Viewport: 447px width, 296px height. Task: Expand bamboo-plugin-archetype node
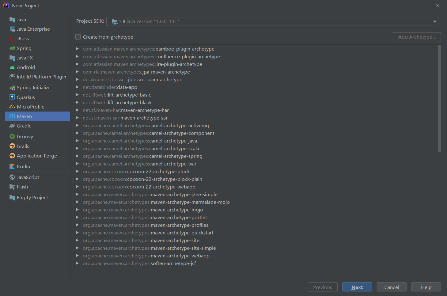tap(77, 49)
